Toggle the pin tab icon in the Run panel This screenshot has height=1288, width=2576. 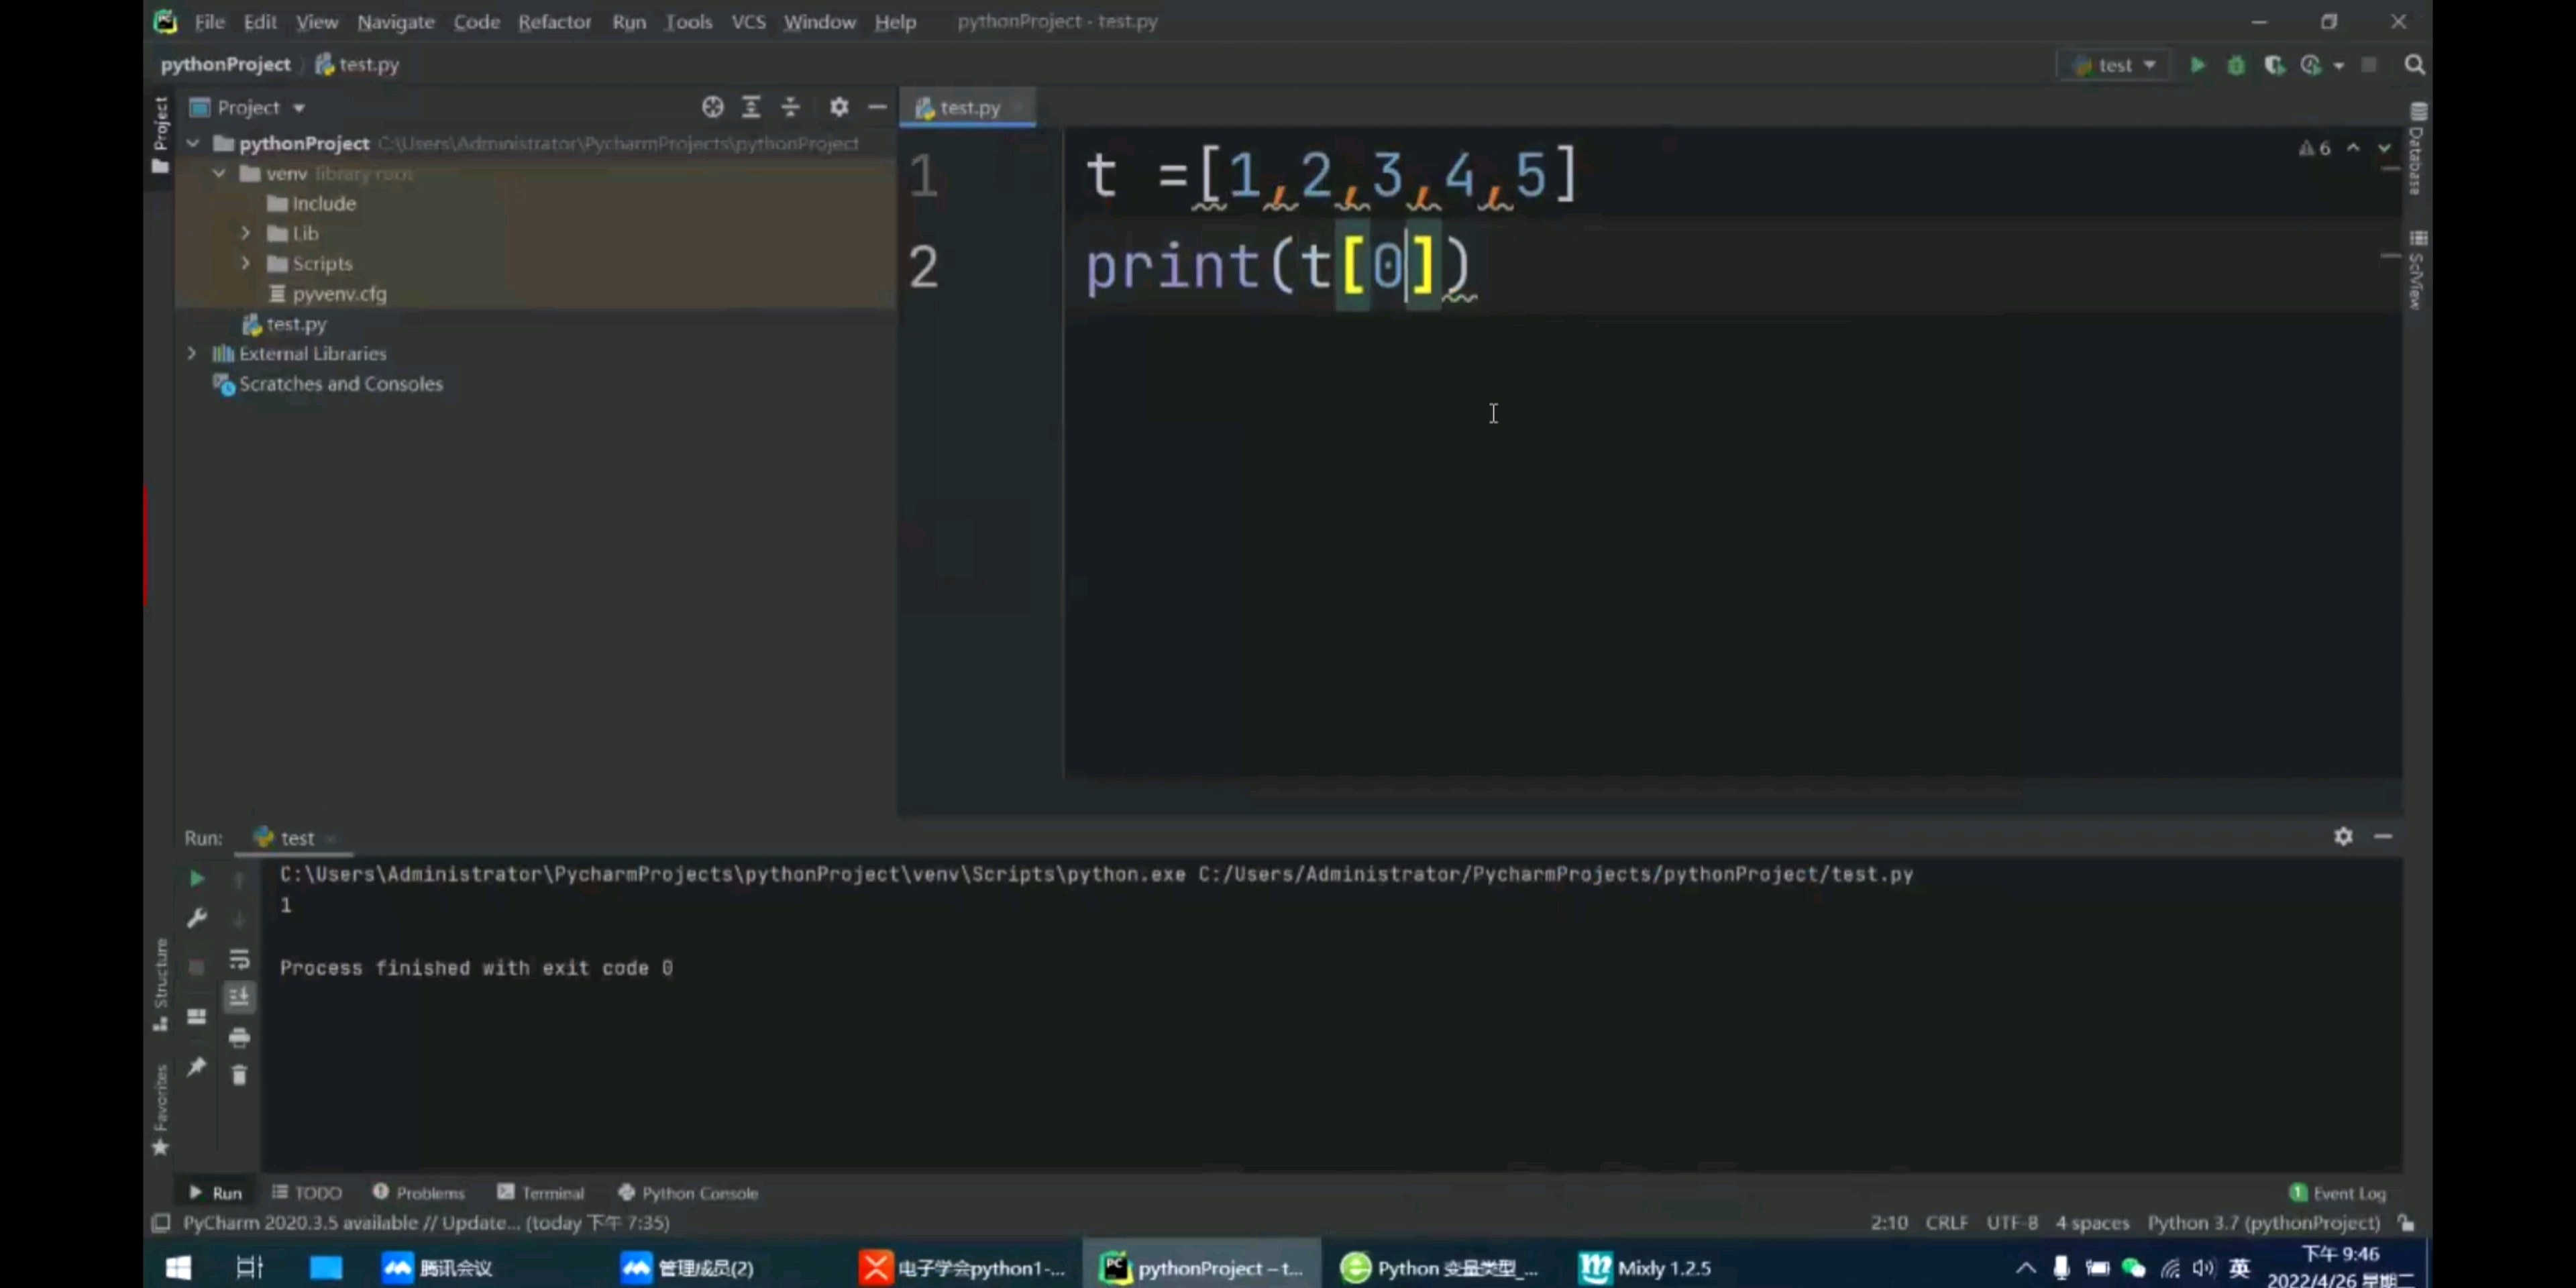pos(197,1066)
